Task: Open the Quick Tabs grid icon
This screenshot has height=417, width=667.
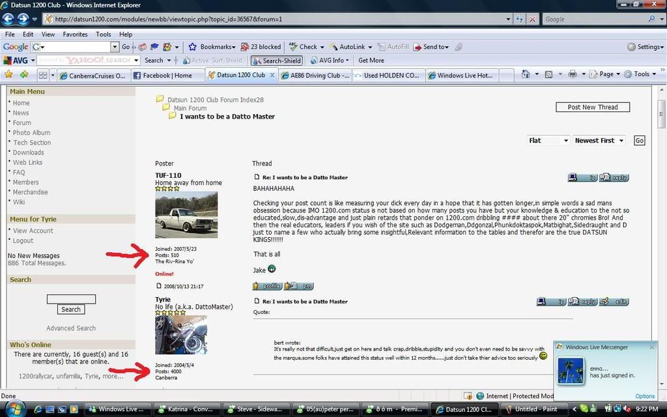Action: pos(43,75)
